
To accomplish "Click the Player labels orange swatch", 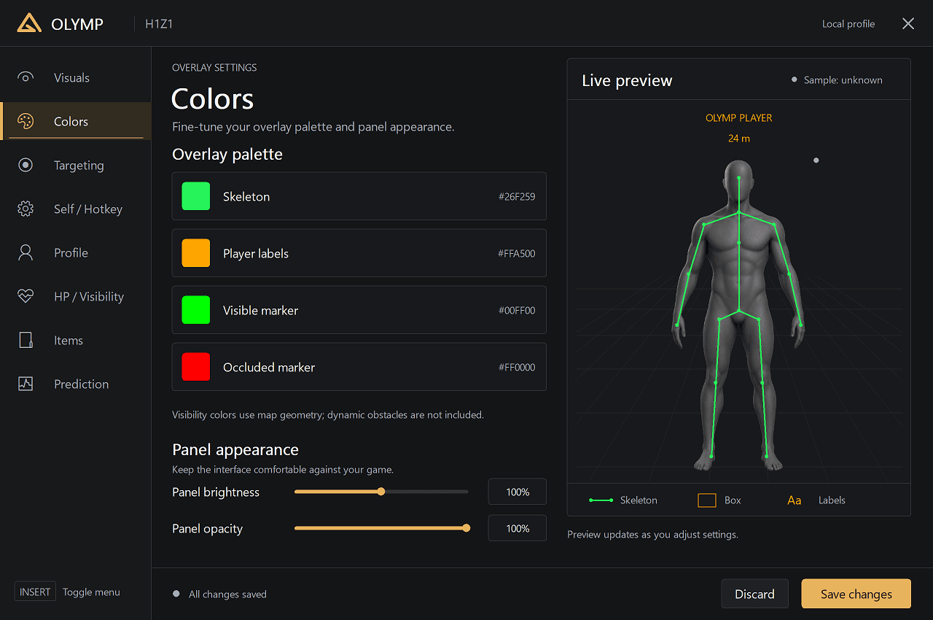I will click(x=196, y=253).
